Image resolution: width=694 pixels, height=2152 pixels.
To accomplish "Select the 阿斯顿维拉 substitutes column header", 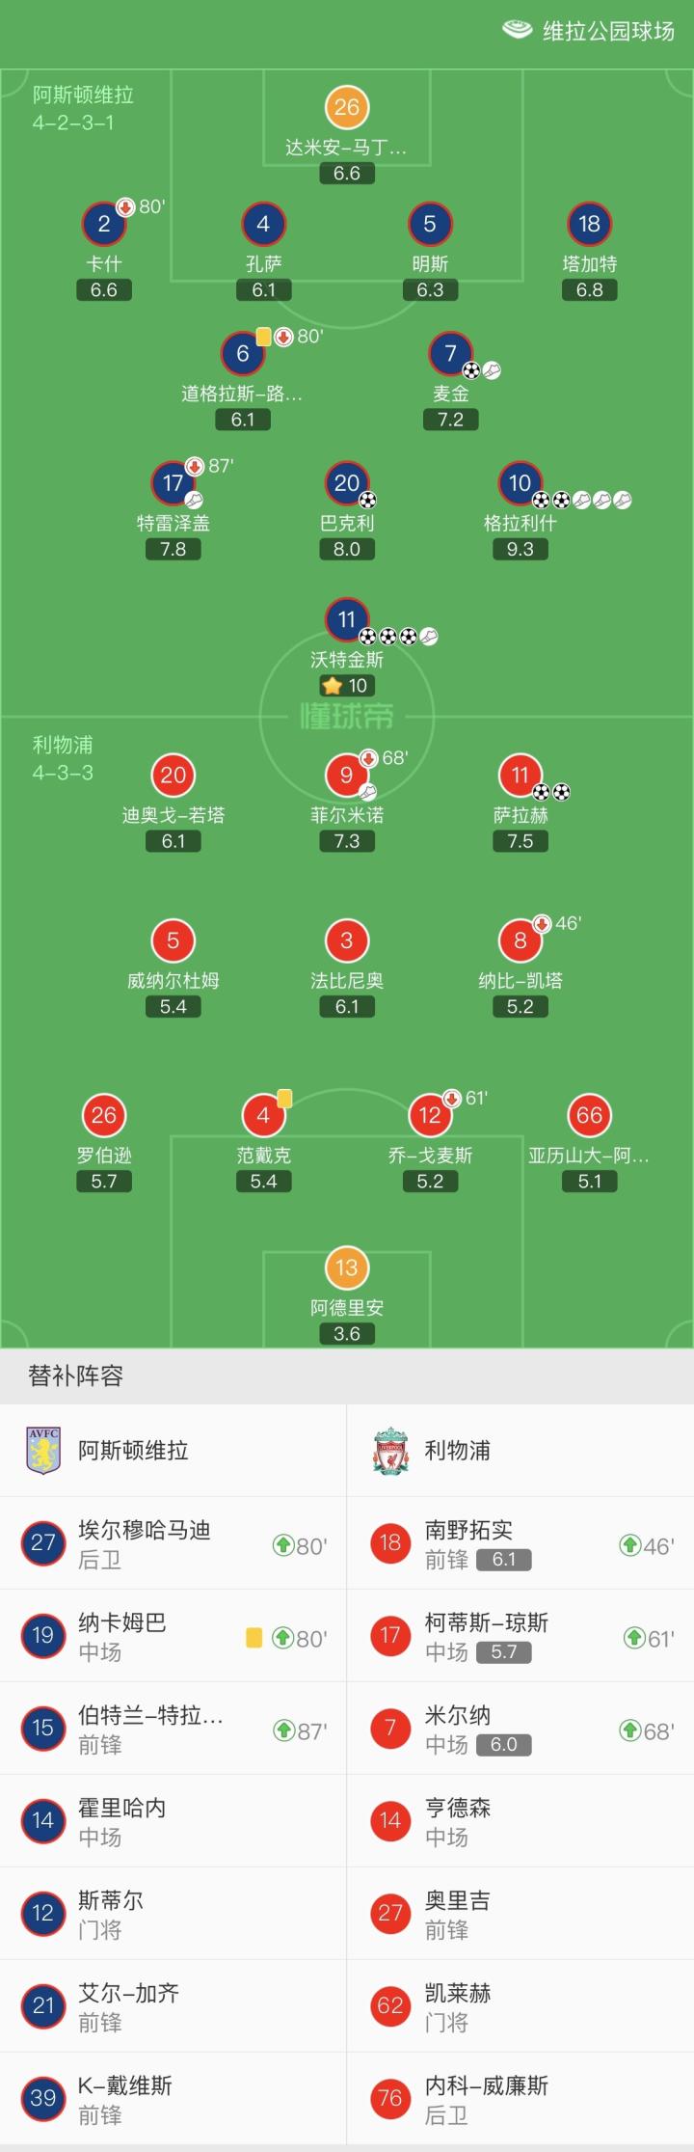I will pyautogui.click(x=133, y=1450).
